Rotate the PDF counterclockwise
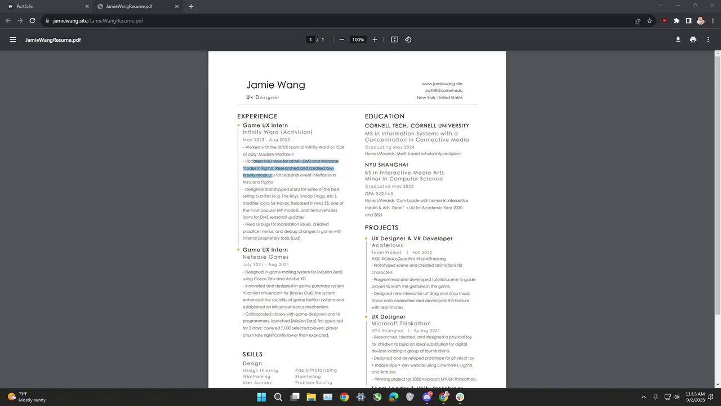This screenshot has height=406, width=721. pos(408,39)
